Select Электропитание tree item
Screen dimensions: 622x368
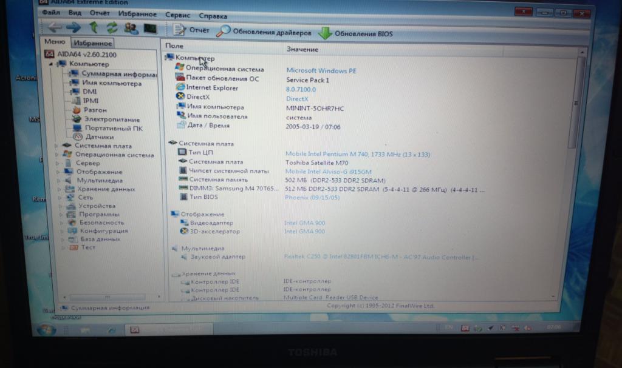(106, 119)
